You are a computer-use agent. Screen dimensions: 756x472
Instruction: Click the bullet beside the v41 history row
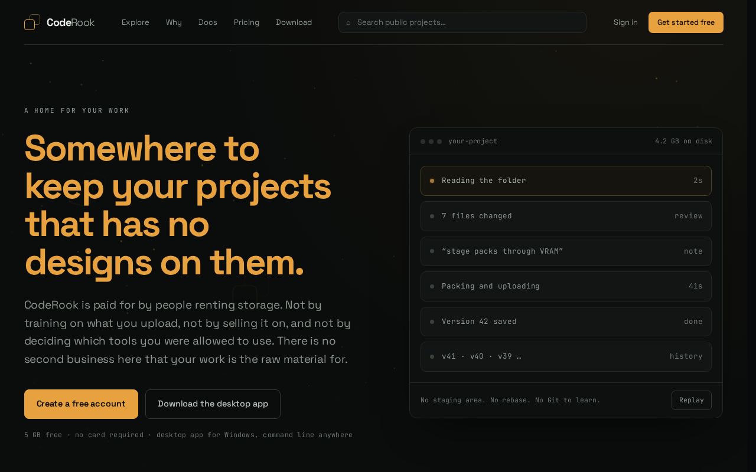coord(432,357)
